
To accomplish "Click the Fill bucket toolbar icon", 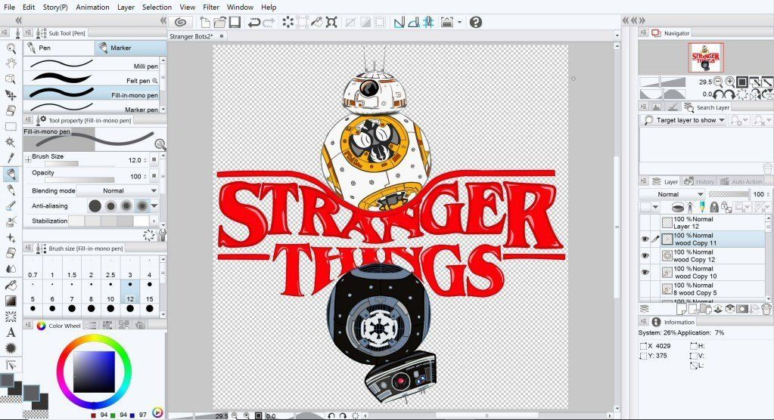I will pos(317,22).
